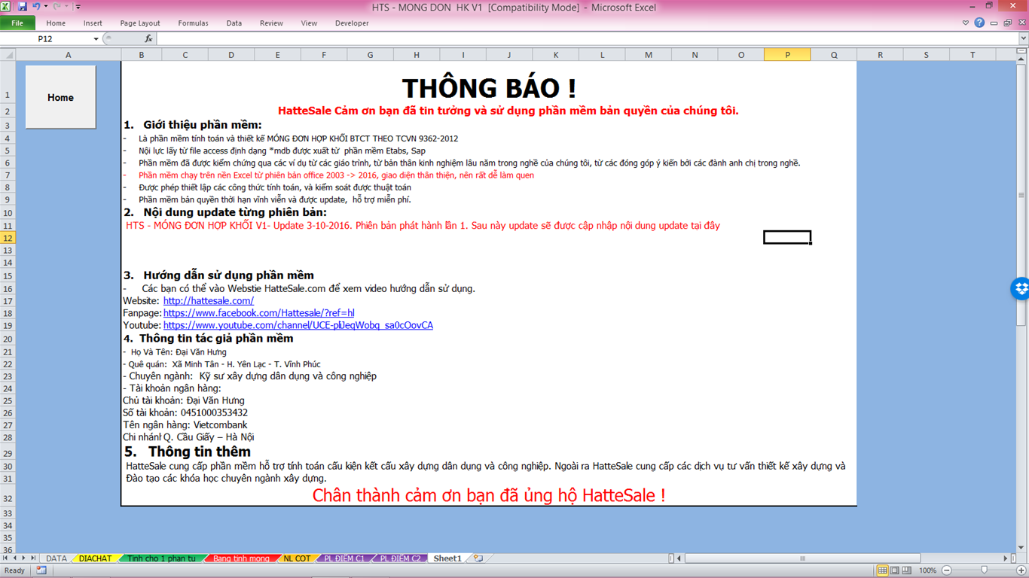
Task: Switch to the Formulas ribbon tab
Action: click(193, 23)
